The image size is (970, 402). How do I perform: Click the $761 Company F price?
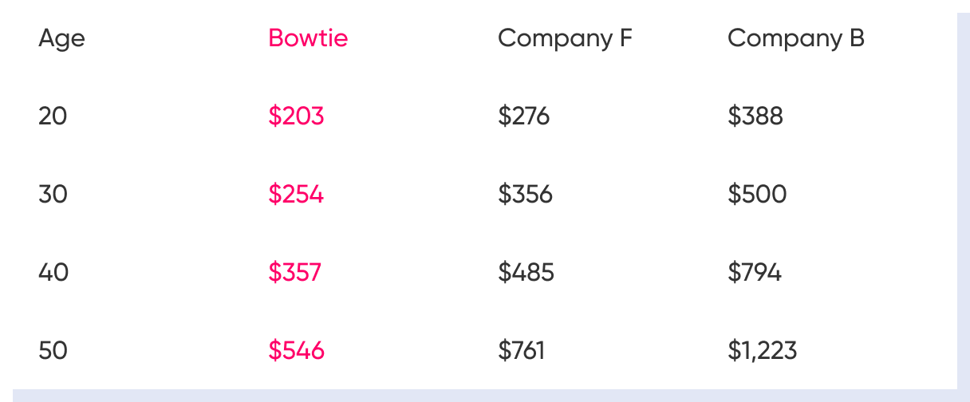(521, 350)
